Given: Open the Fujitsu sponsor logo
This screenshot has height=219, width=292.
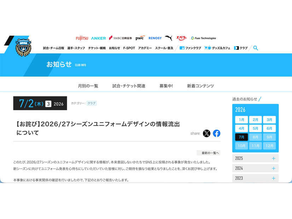Looking at the screenshot, I should [x=82, y=38].
